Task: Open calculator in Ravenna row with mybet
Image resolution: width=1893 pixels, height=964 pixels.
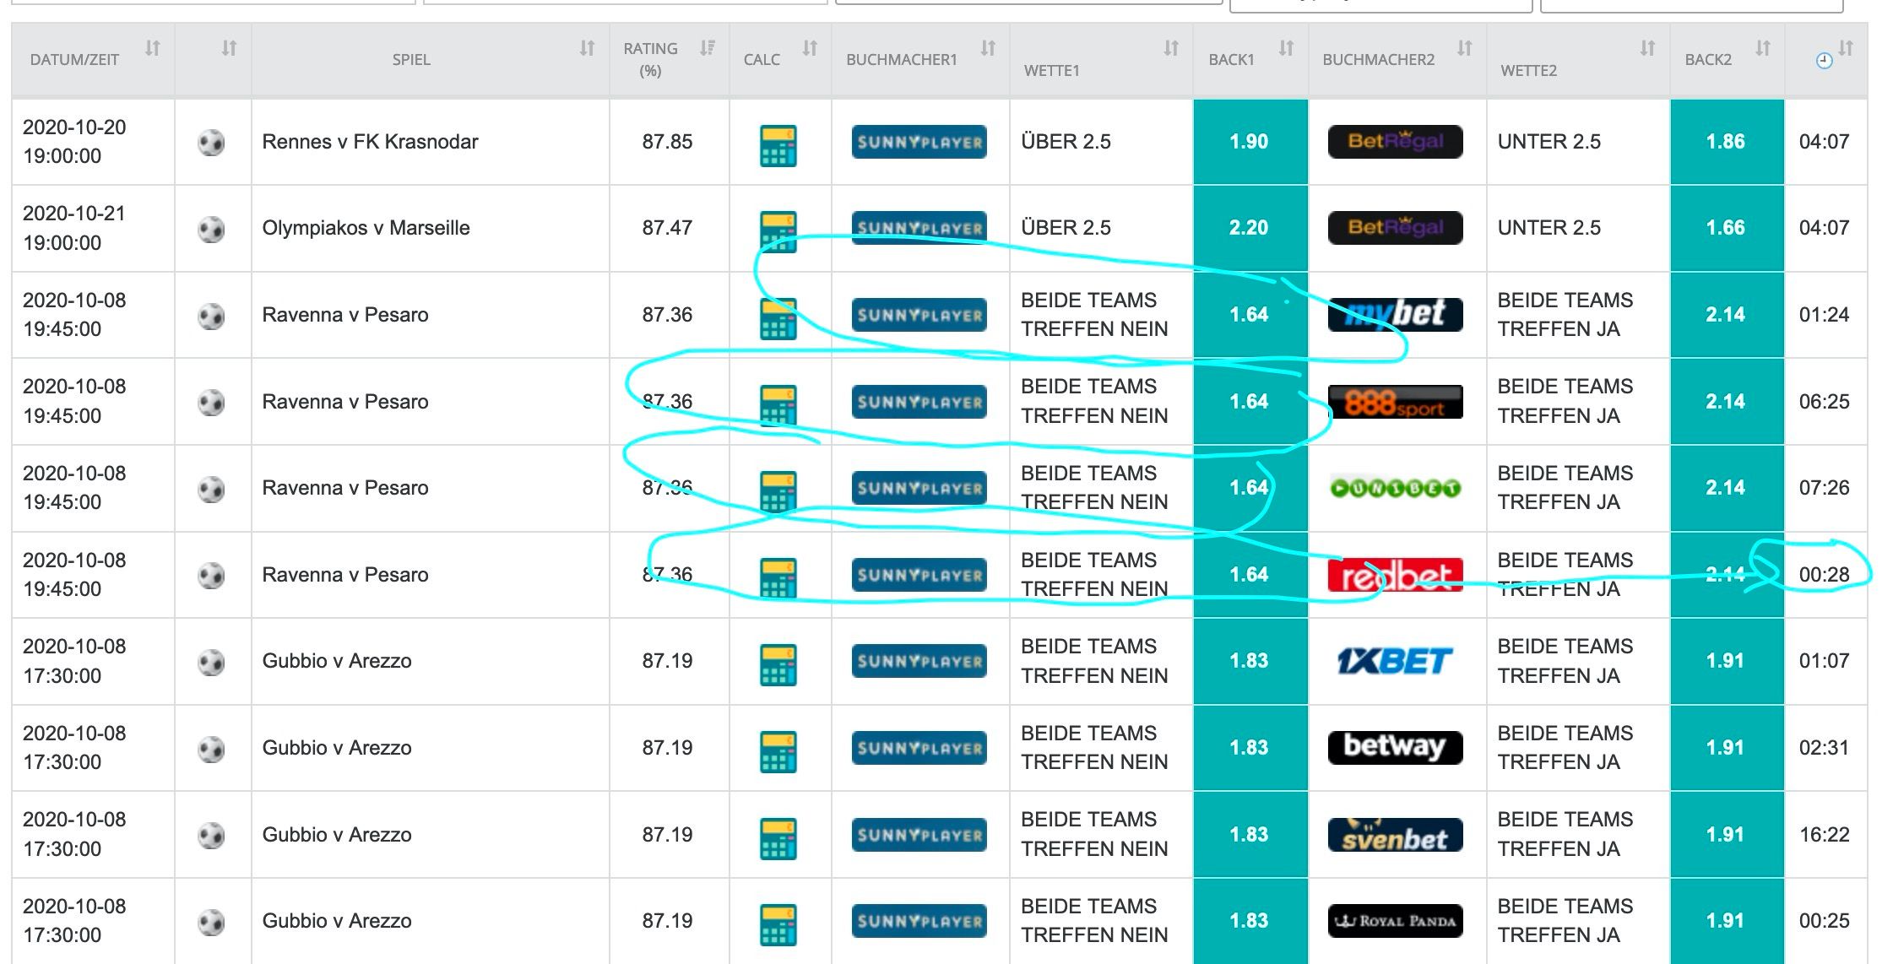Action: click(x=778, y=319)
